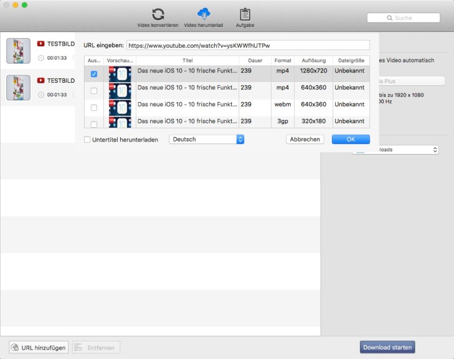454x359 pixels.
Task: Open the Aufgabe clipboard icon
Action: (x=245, y=14)
